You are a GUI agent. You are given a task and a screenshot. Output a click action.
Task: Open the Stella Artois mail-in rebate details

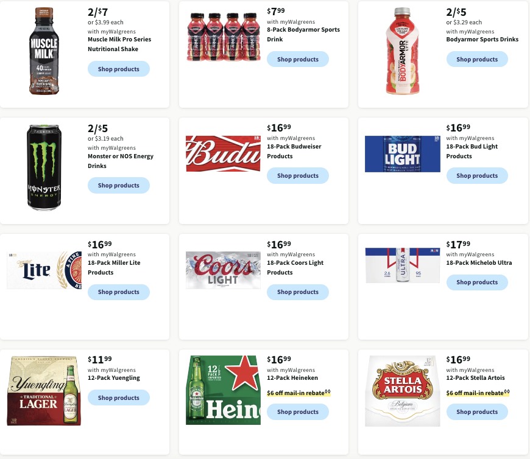pos(477,393)
